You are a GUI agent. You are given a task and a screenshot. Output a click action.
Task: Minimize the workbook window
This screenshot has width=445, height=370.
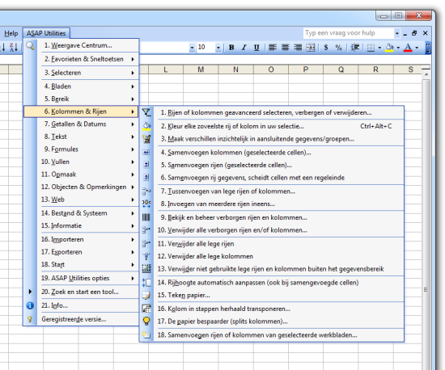pyautogui.click(x=405, y=34)
